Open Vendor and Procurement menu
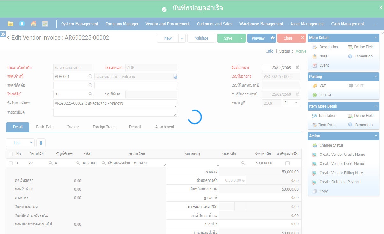384x234 pixels. click(x=167, y=24)
